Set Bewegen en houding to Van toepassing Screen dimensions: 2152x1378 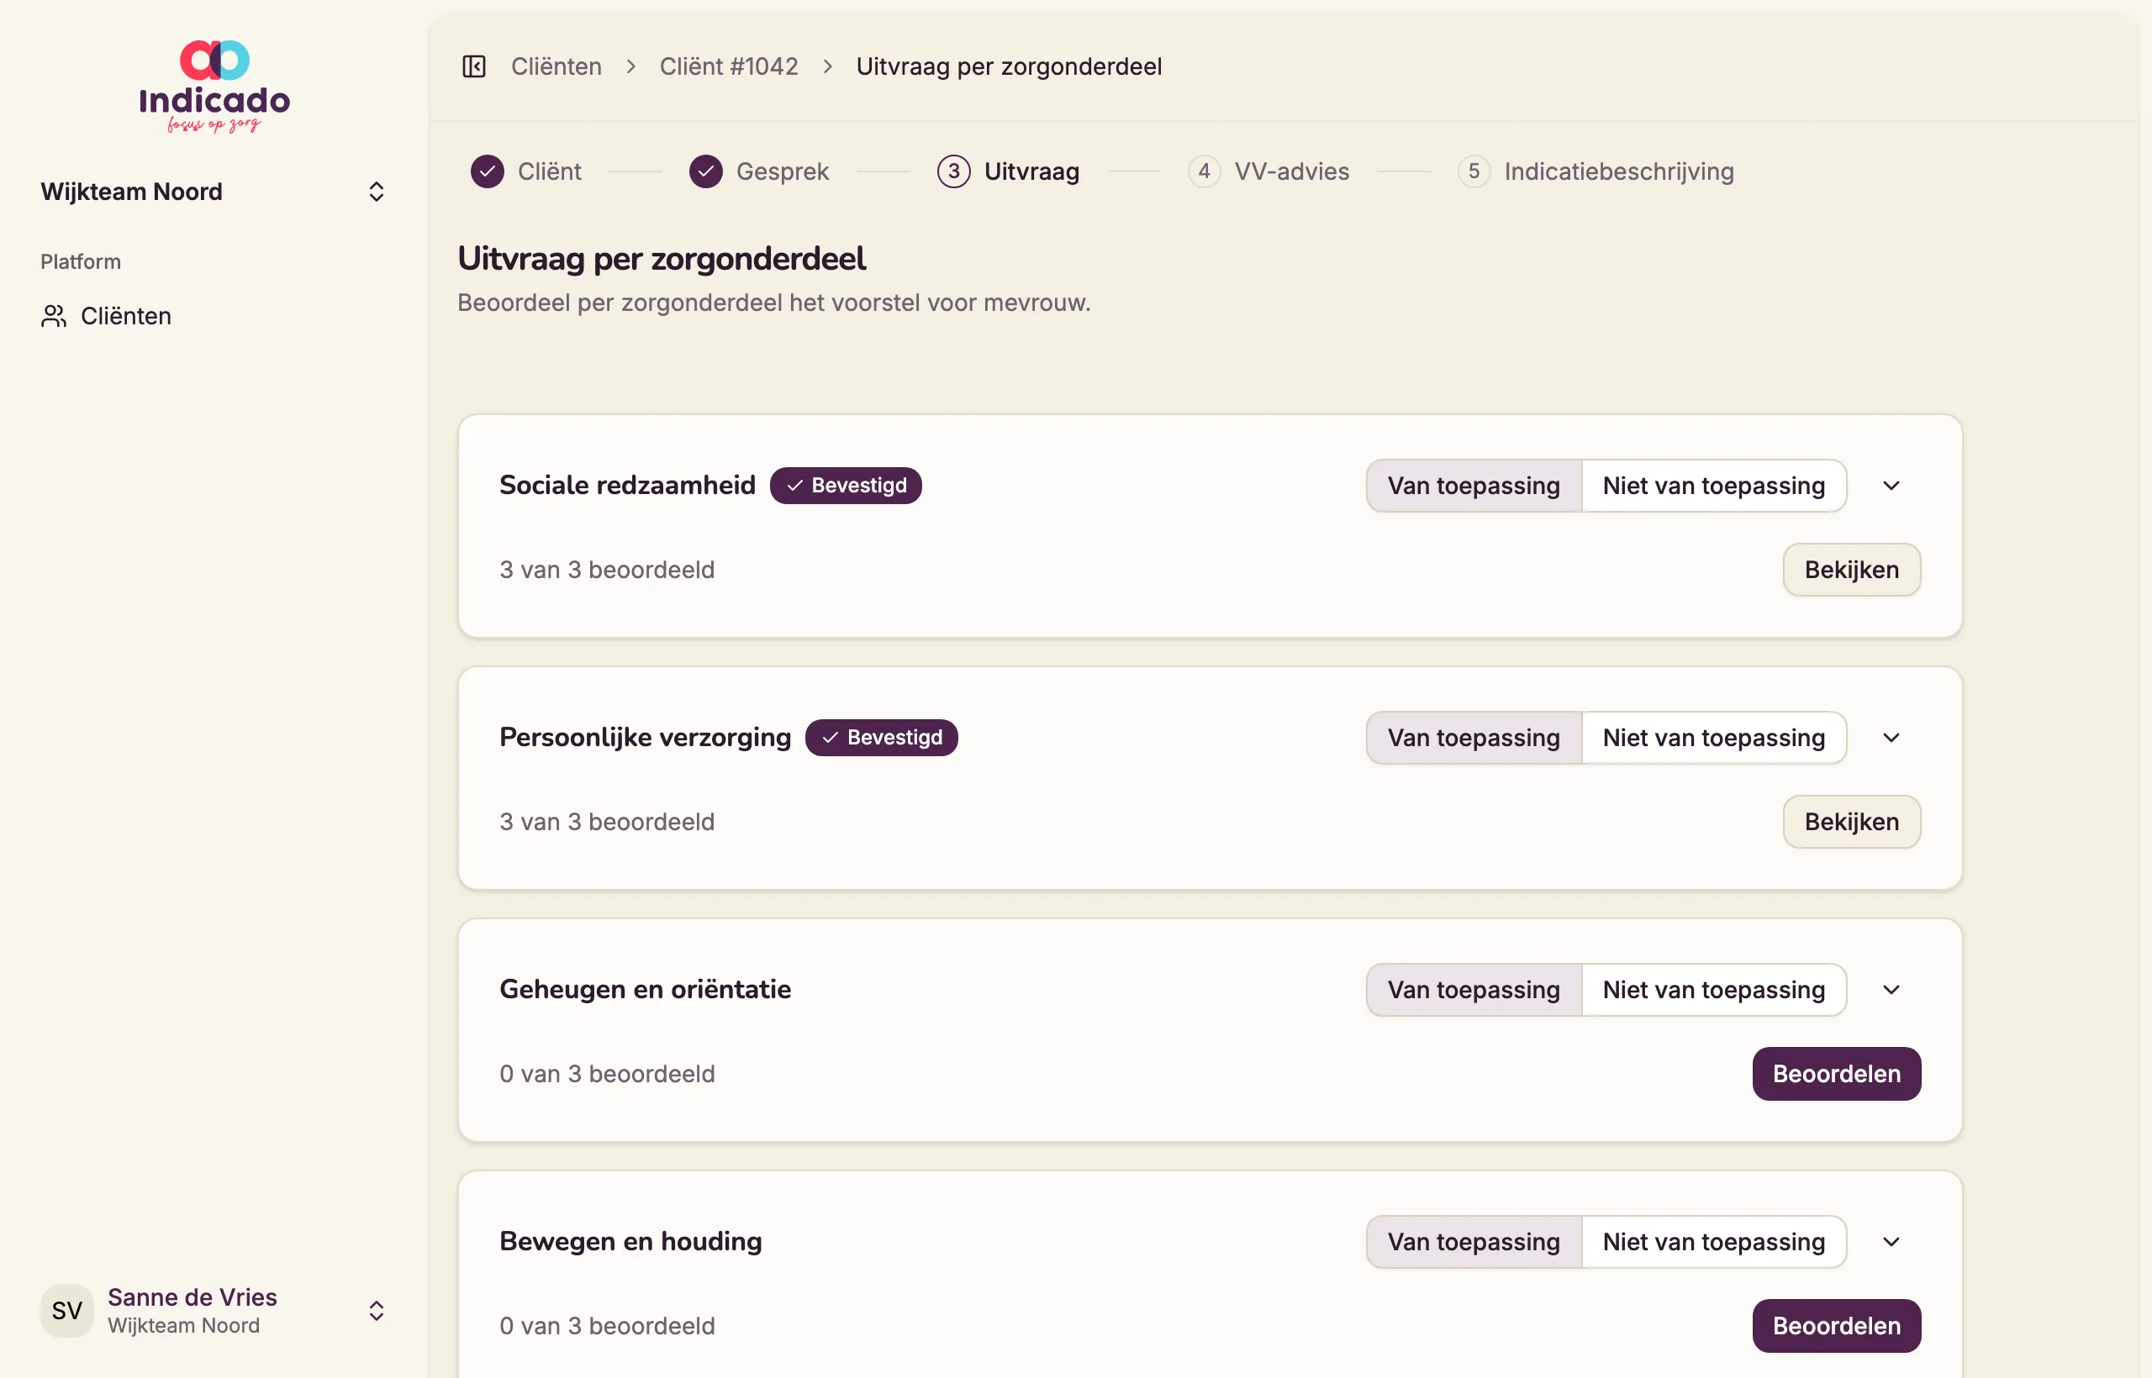coord(1474,1242)
